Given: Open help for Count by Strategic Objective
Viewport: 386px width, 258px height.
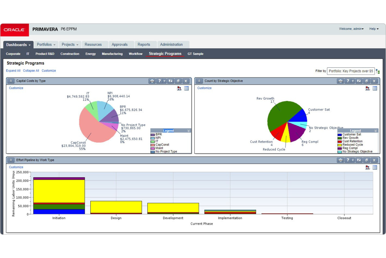Looking at the screenshot, I should coord(348,81).
